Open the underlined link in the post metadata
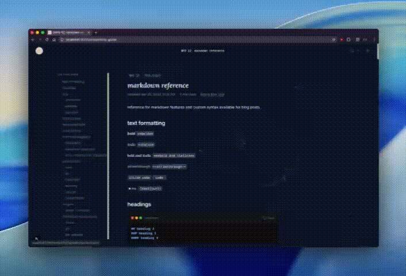 pyautogui.click(x=212, y=94)
